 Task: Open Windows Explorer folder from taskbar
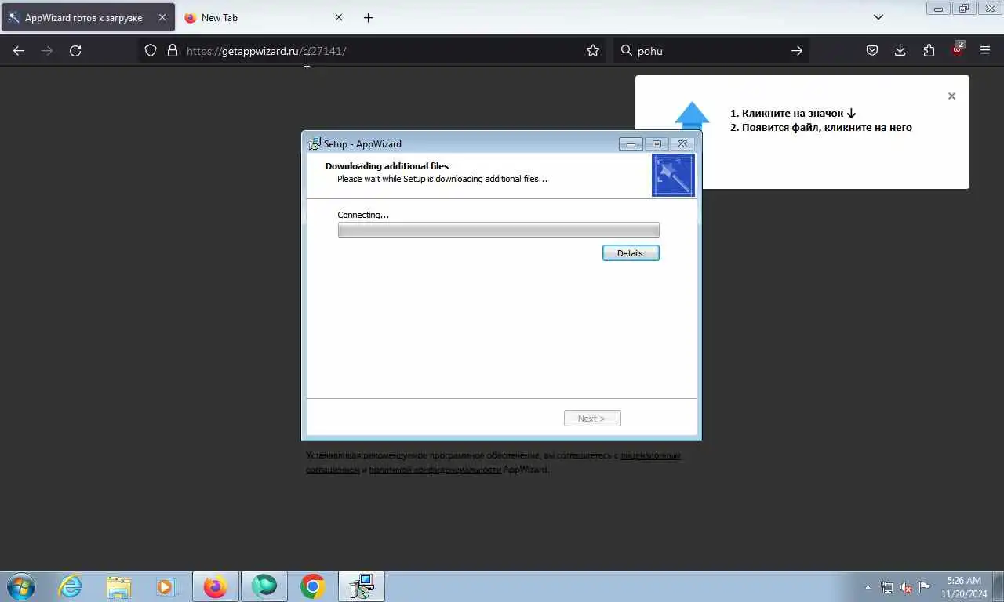(118, 586)
